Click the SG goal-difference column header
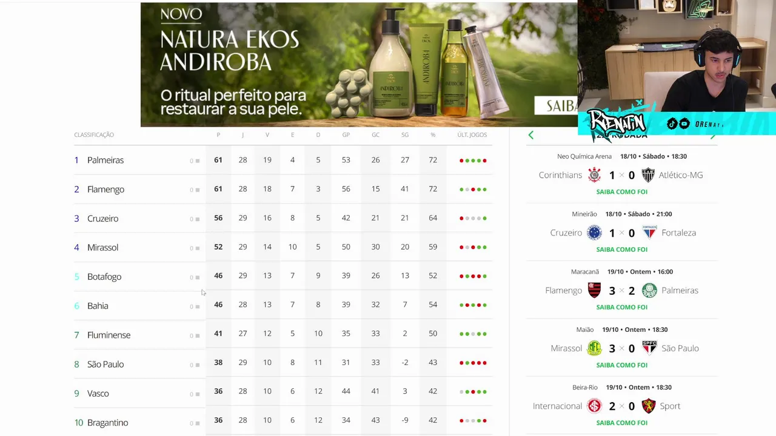 click(405, 134)
